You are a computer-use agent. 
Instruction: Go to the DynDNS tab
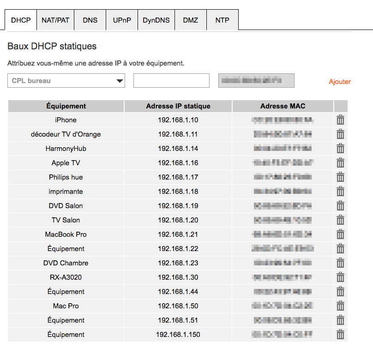156,20
